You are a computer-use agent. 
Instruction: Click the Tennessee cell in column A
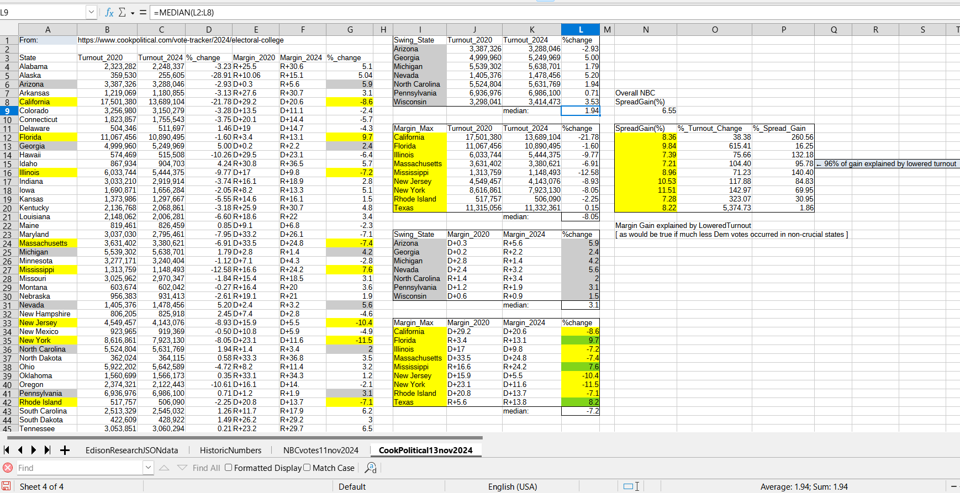click(48, 428)
